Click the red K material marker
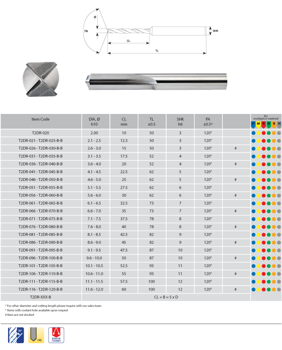This screenshot has width=282, height=350. [264, 124]
